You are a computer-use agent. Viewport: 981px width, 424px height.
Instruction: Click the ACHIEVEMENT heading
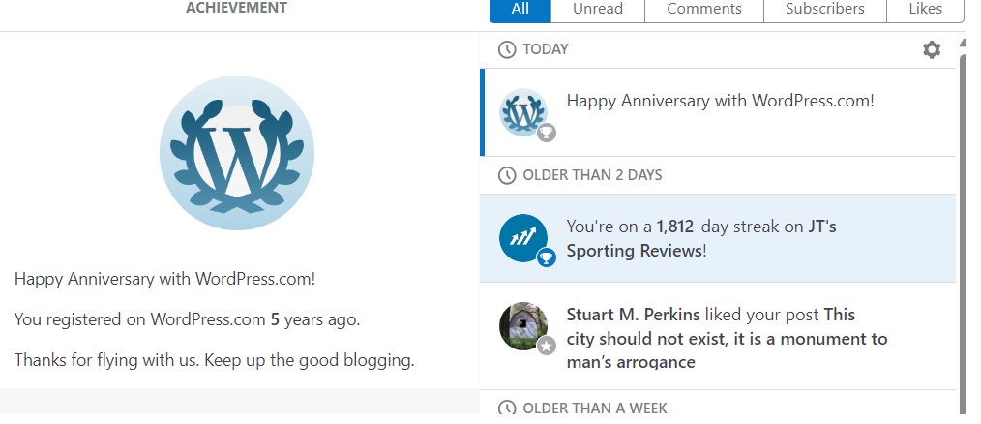pyautogui.click(x=236, y=8)
